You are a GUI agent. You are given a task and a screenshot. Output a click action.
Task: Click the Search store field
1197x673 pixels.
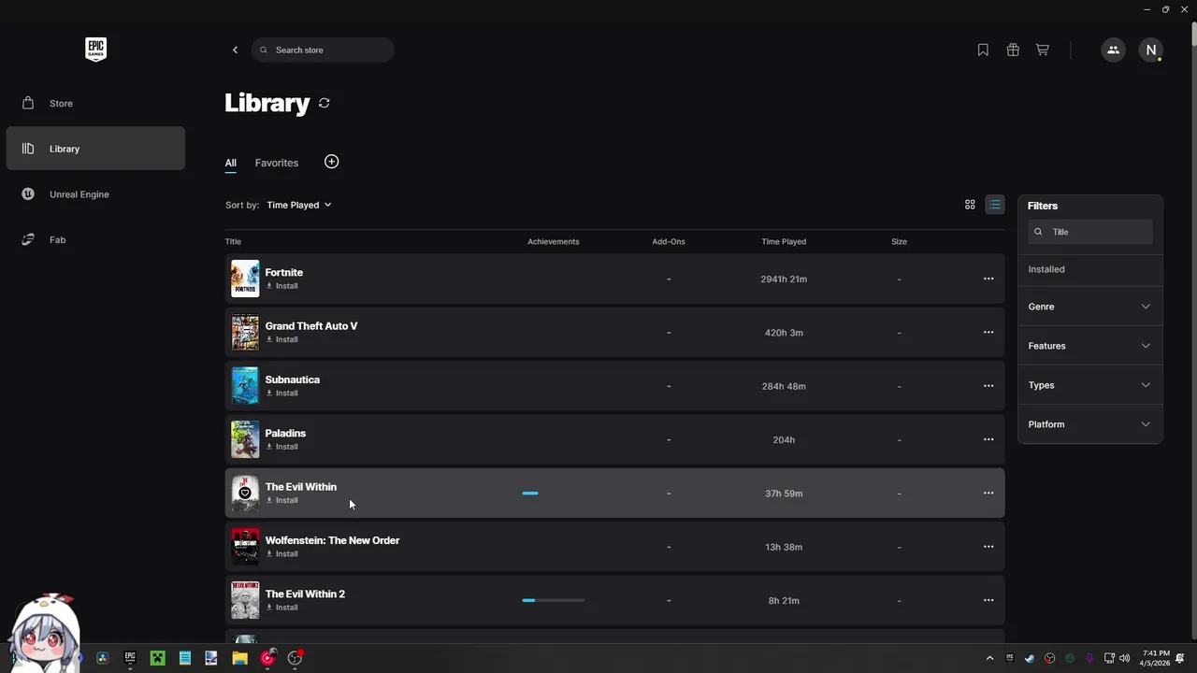pos(323,50)
